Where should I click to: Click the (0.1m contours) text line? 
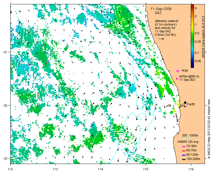click(x=166, y=25)
